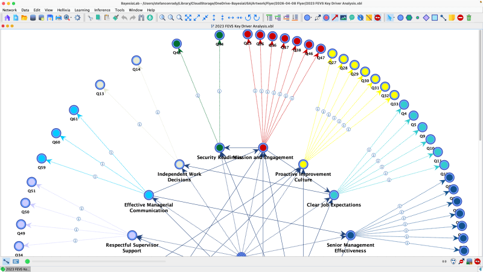Copy selection using the green copy icon

click(x=98, y=18)
